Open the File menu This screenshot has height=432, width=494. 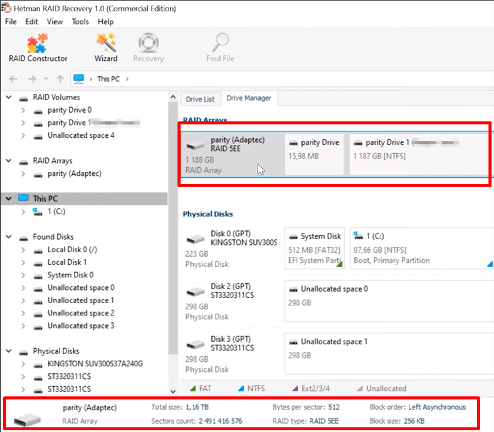point(11,22)
